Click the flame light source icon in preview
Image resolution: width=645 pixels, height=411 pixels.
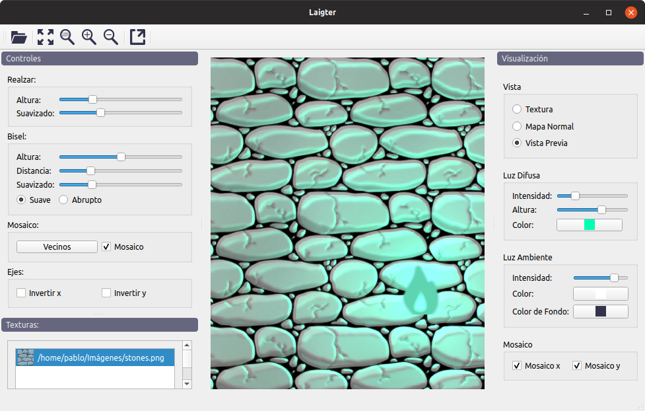point(420,290)
